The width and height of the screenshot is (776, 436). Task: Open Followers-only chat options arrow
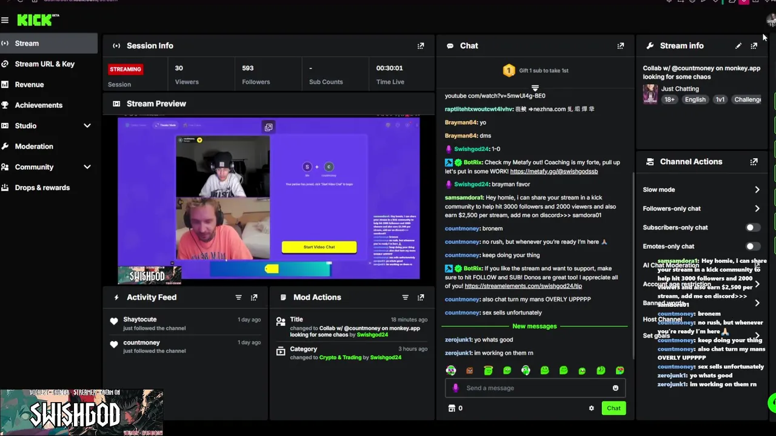[x=757, y=208]
